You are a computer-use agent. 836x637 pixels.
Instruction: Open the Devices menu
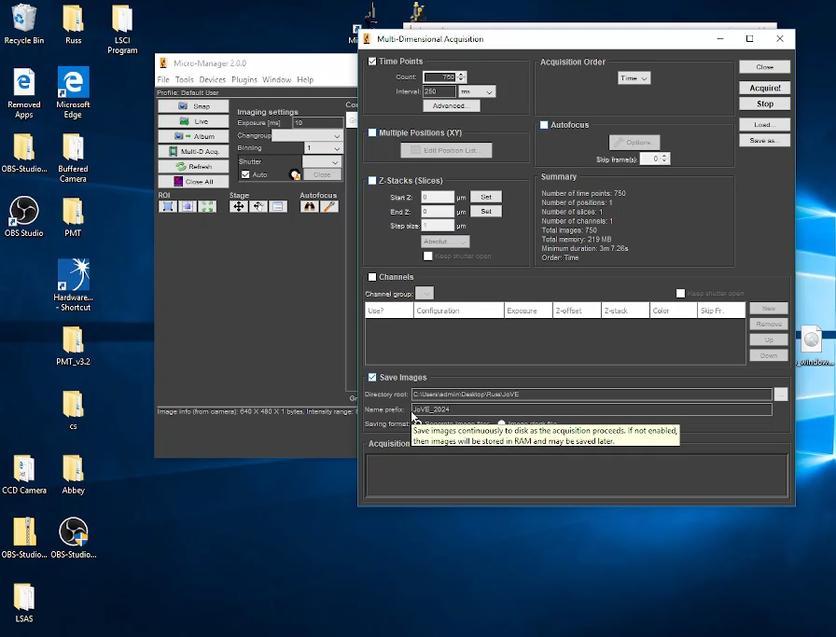pyautogui.click(x=212, y=80)
